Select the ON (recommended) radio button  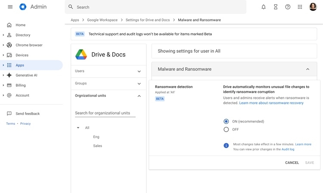(x=226, y=121)
